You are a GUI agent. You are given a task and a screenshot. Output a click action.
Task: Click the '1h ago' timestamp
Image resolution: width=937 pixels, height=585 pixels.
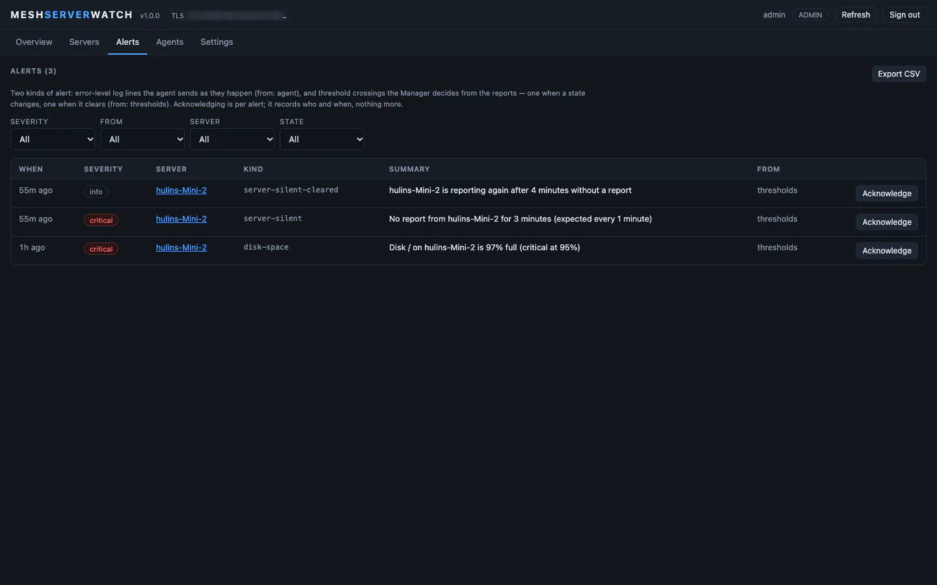coord(32,248)
